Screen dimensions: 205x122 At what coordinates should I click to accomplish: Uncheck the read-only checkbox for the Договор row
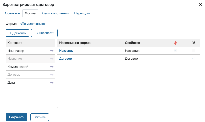click(194, 58)
